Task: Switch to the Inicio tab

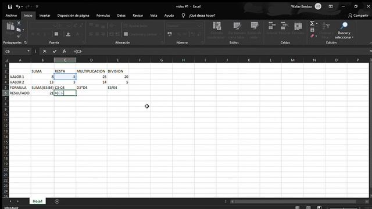Action: tap(28, 16)
